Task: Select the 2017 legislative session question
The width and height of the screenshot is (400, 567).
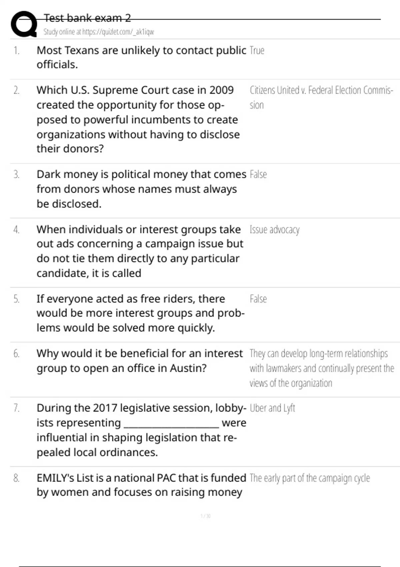Action: pyautogui.click(x=141, y=430)
